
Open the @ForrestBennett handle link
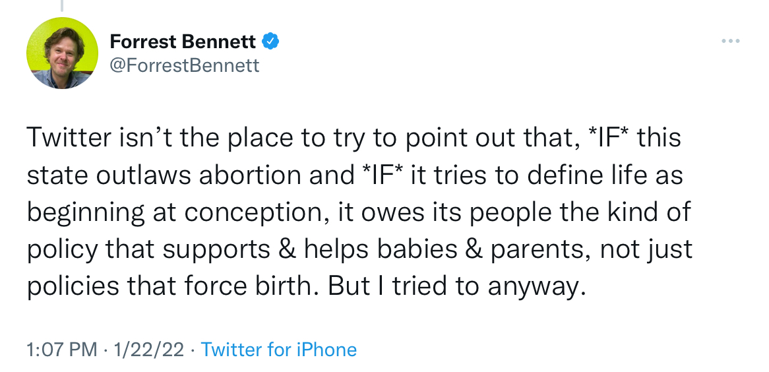[185, 66]
